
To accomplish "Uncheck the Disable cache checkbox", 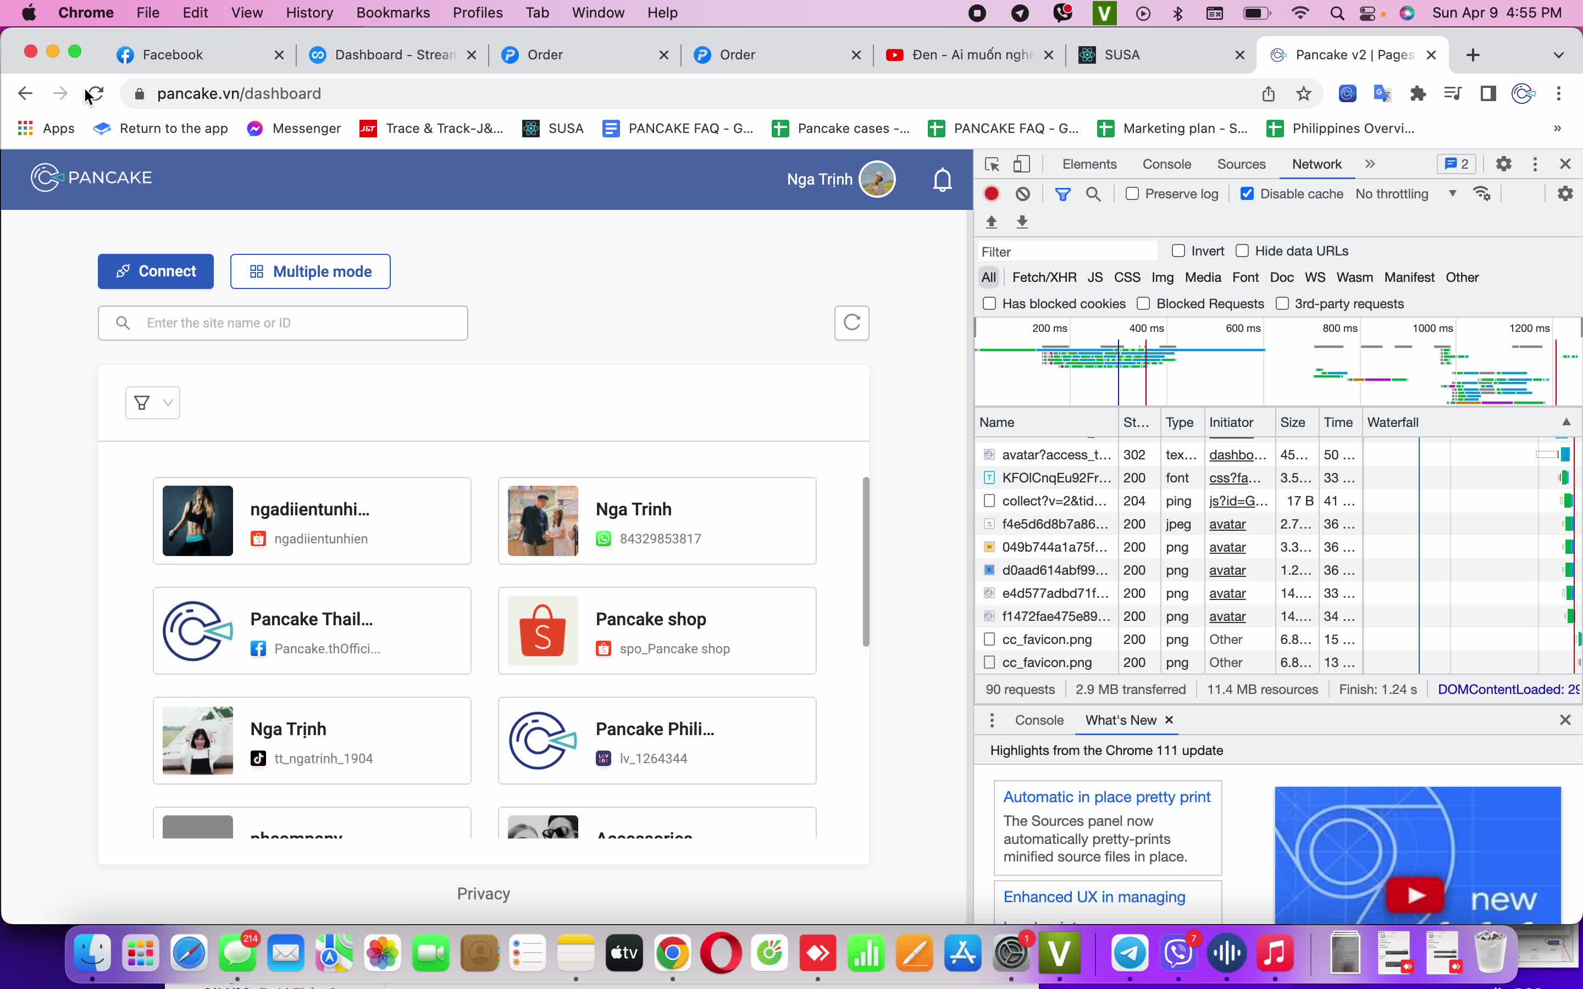I will [x=1247, y=193].
